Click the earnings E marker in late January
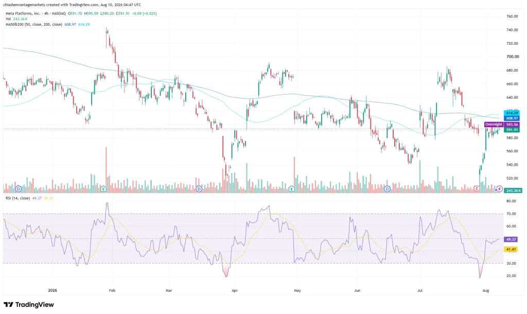 [x=103, y=189]
